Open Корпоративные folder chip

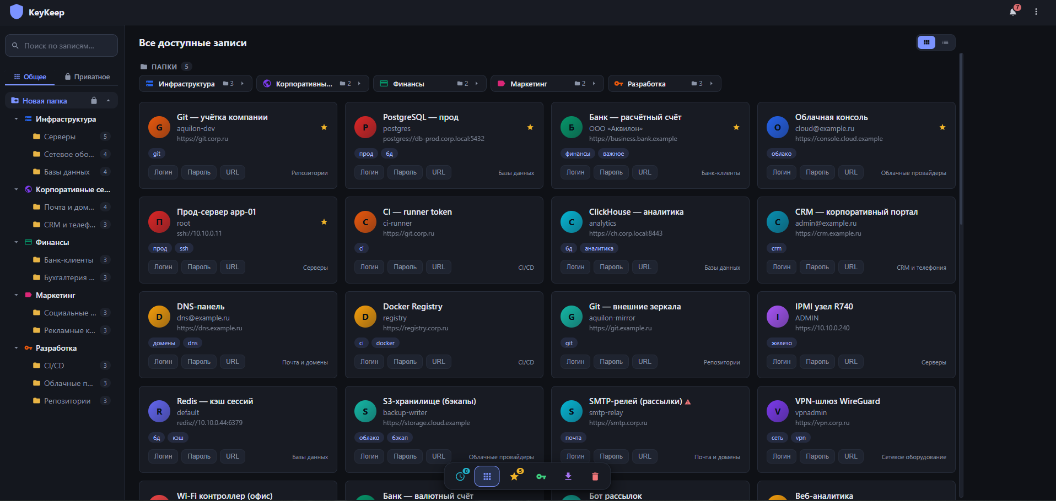[312, 84]
